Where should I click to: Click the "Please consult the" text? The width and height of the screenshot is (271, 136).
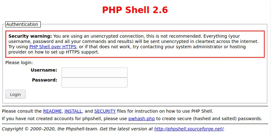click(22, 111)
